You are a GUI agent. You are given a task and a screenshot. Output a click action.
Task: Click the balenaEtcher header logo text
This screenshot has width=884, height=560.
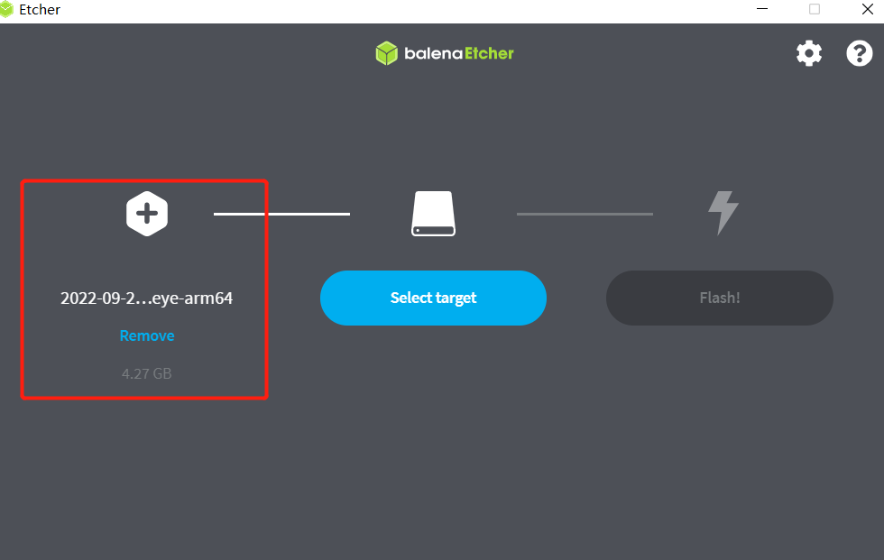coord(459,53)
